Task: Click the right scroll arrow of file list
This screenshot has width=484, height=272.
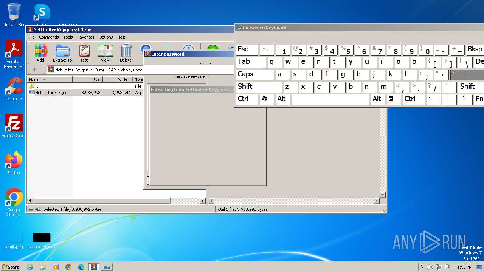Action: (203, 201)
